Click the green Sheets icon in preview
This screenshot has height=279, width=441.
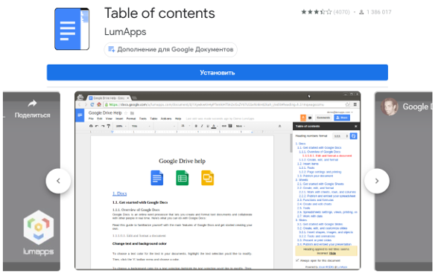(x=183, y=178)
